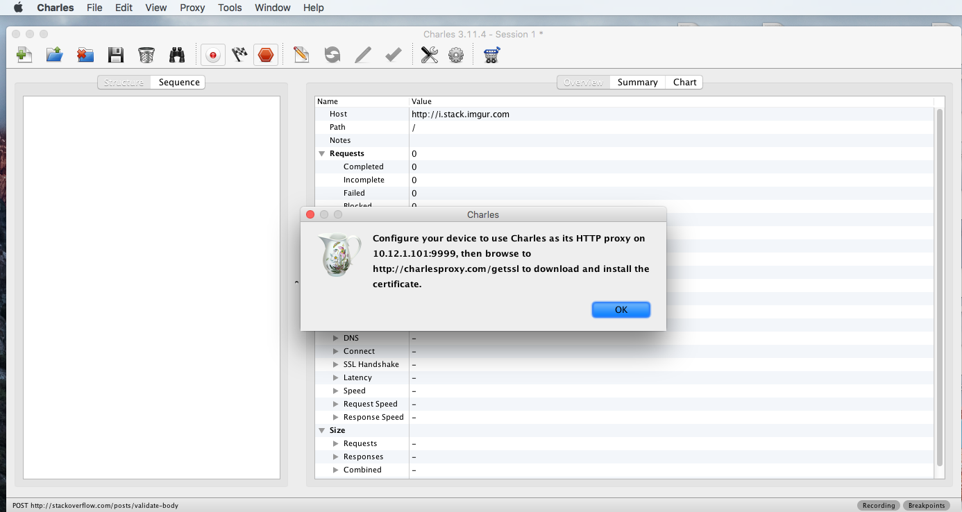Click the Apple menu icon
Viewport: 962px width, 512px height.
pos(18,8)
